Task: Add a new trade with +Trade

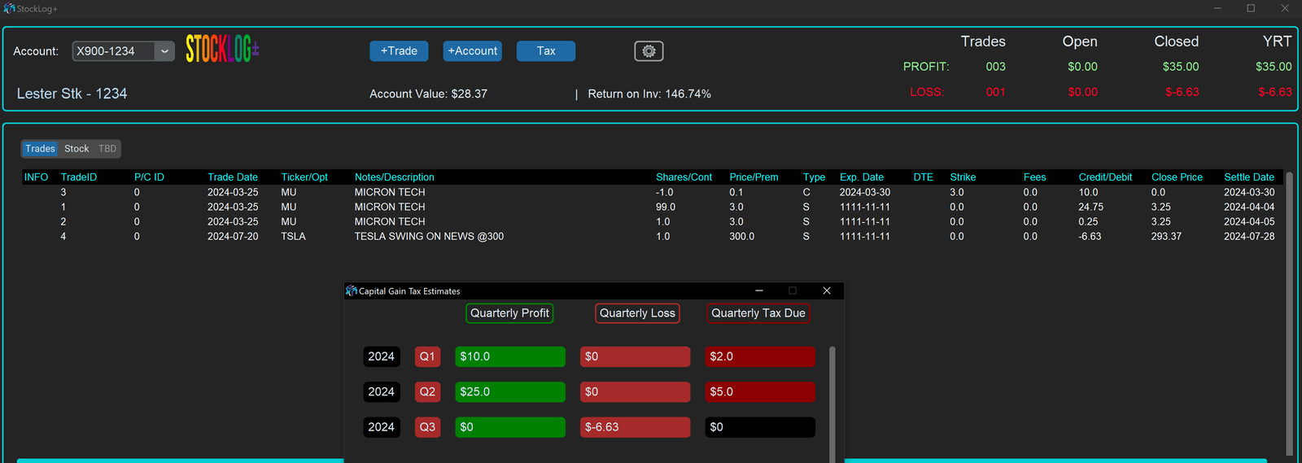Action: coord(399,51)
